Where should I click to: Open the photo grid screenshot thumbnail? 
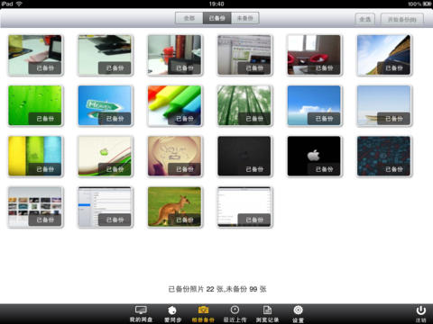pos(35,207)
